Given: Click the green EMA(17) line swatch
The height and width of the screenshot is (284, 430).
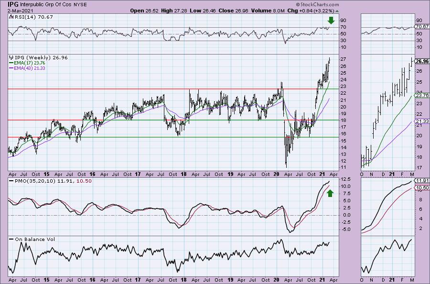Looking at the screenshot, I should click(x=11, y=63).
